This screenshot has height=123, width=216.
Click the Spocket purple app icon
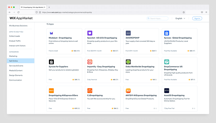point(90,33)
